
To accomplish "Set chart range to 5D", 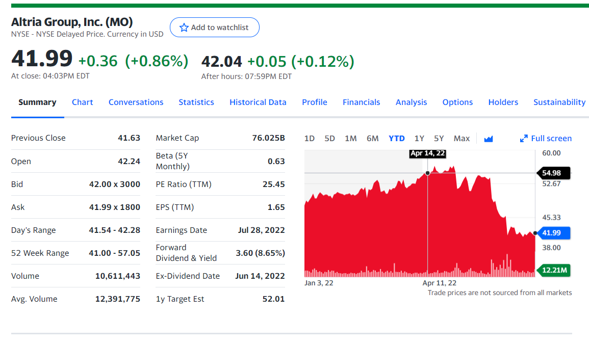I will coord(329,139).
